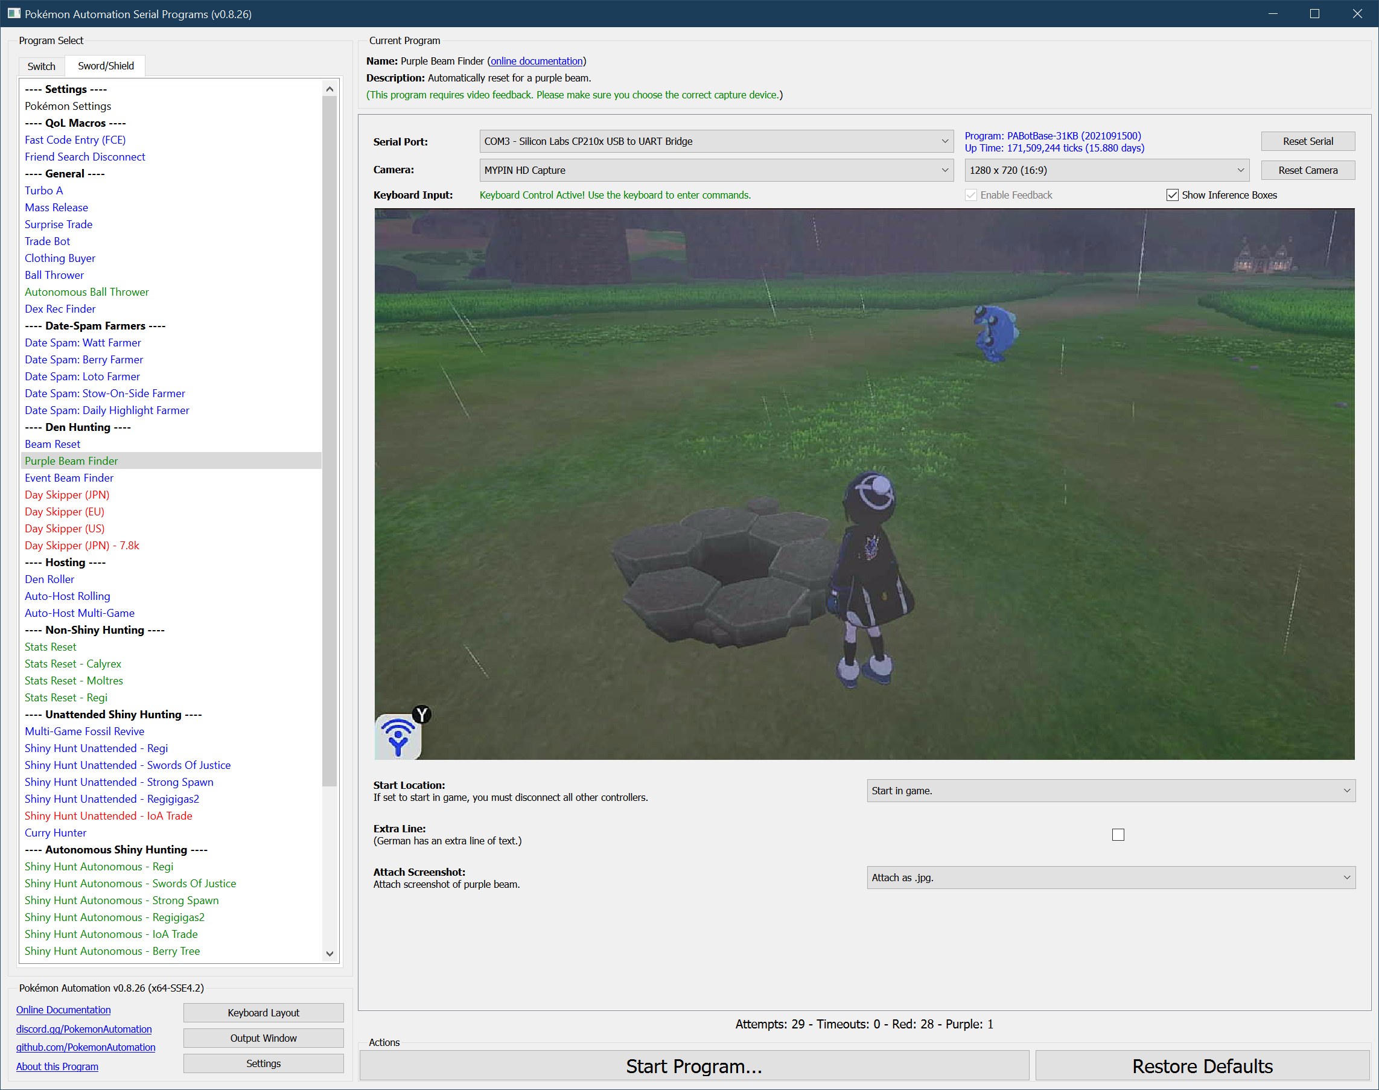Close the Pokémon Automation window
The width and height of the screenshot is (1379, 1090).
pyautogui.click(x=1357, y=13)
